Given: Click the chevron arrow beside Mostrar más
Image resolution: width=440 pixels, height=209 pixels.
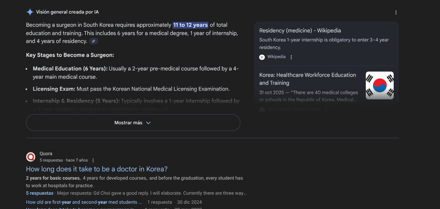Looking at the screenshot, I should [x=148, y=123].
